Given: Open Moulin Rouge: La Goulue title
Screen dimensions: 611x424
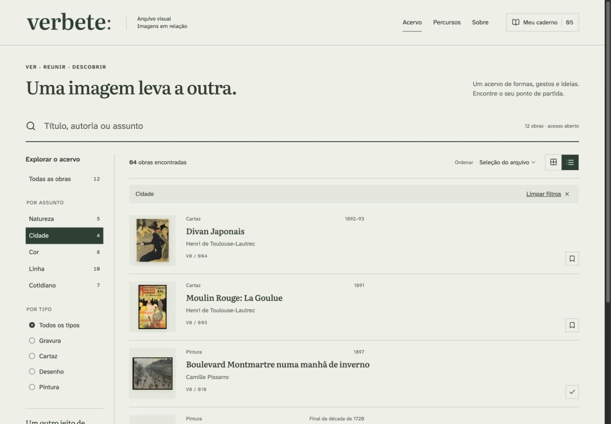Looking at the screenshot, I should tap(234, 298).
